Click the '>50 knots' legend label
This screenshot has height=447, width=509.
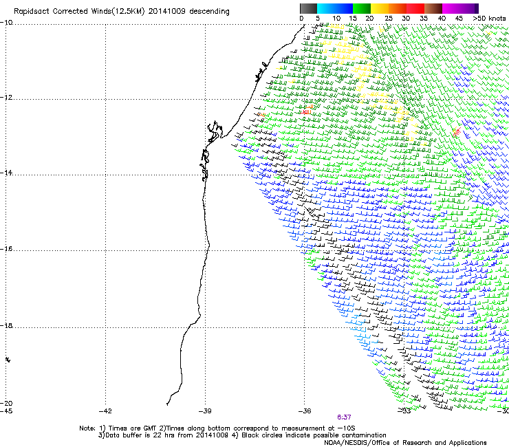(489, 19)
